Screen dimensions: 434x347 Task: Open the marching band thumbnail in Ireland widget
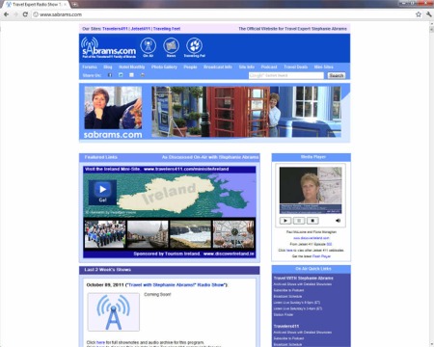tap(105, 234)
